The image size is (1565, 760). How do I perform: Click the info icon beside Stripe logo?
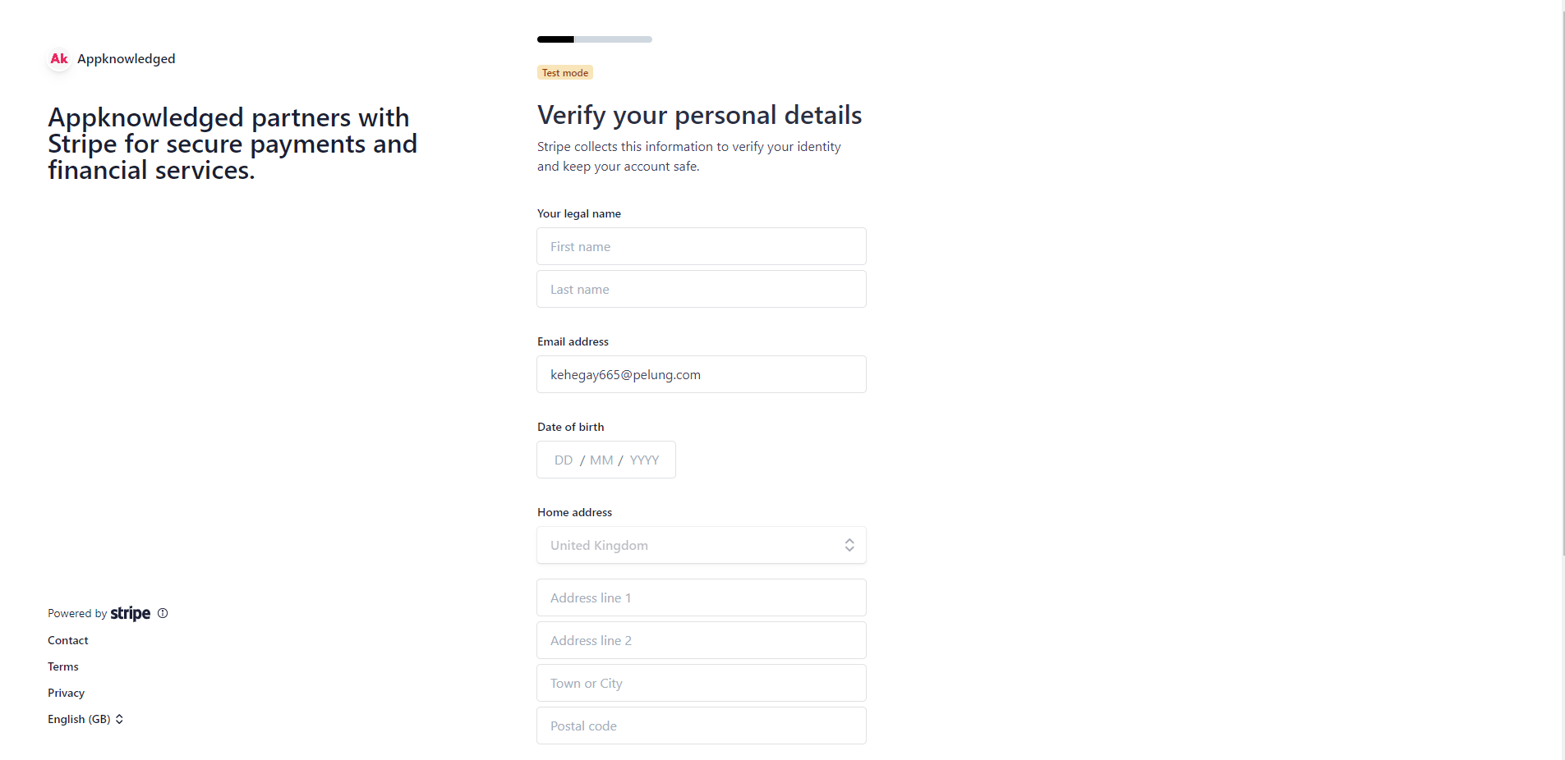163,613
